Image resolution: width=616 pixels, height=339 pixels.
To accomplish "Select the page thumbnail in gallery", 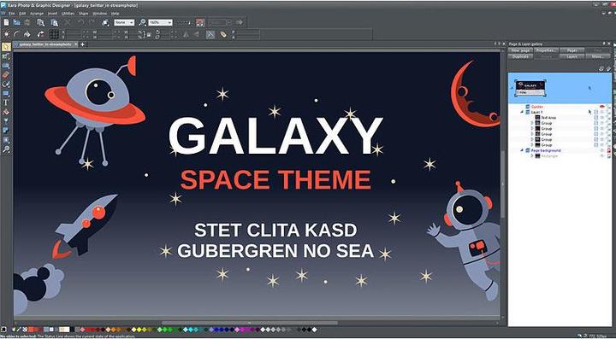I will click(x=530, y=88).
